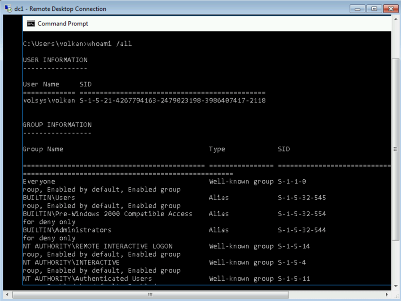Minimize the Remote Desktop Connection window
The image size is (401, 301).
tap(358, 9)
